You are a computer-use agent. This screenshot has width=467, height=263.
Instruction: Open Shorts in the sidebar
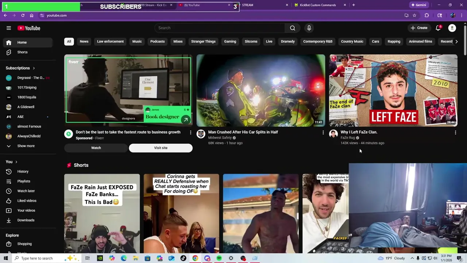28,52
